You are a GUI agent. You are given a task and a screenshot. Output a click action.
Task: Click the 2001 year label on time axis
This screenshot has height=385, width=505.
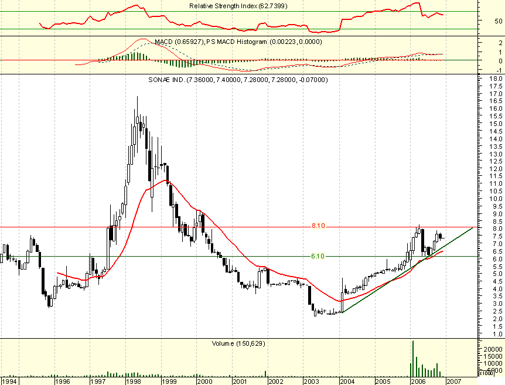[x=240, y=381]
